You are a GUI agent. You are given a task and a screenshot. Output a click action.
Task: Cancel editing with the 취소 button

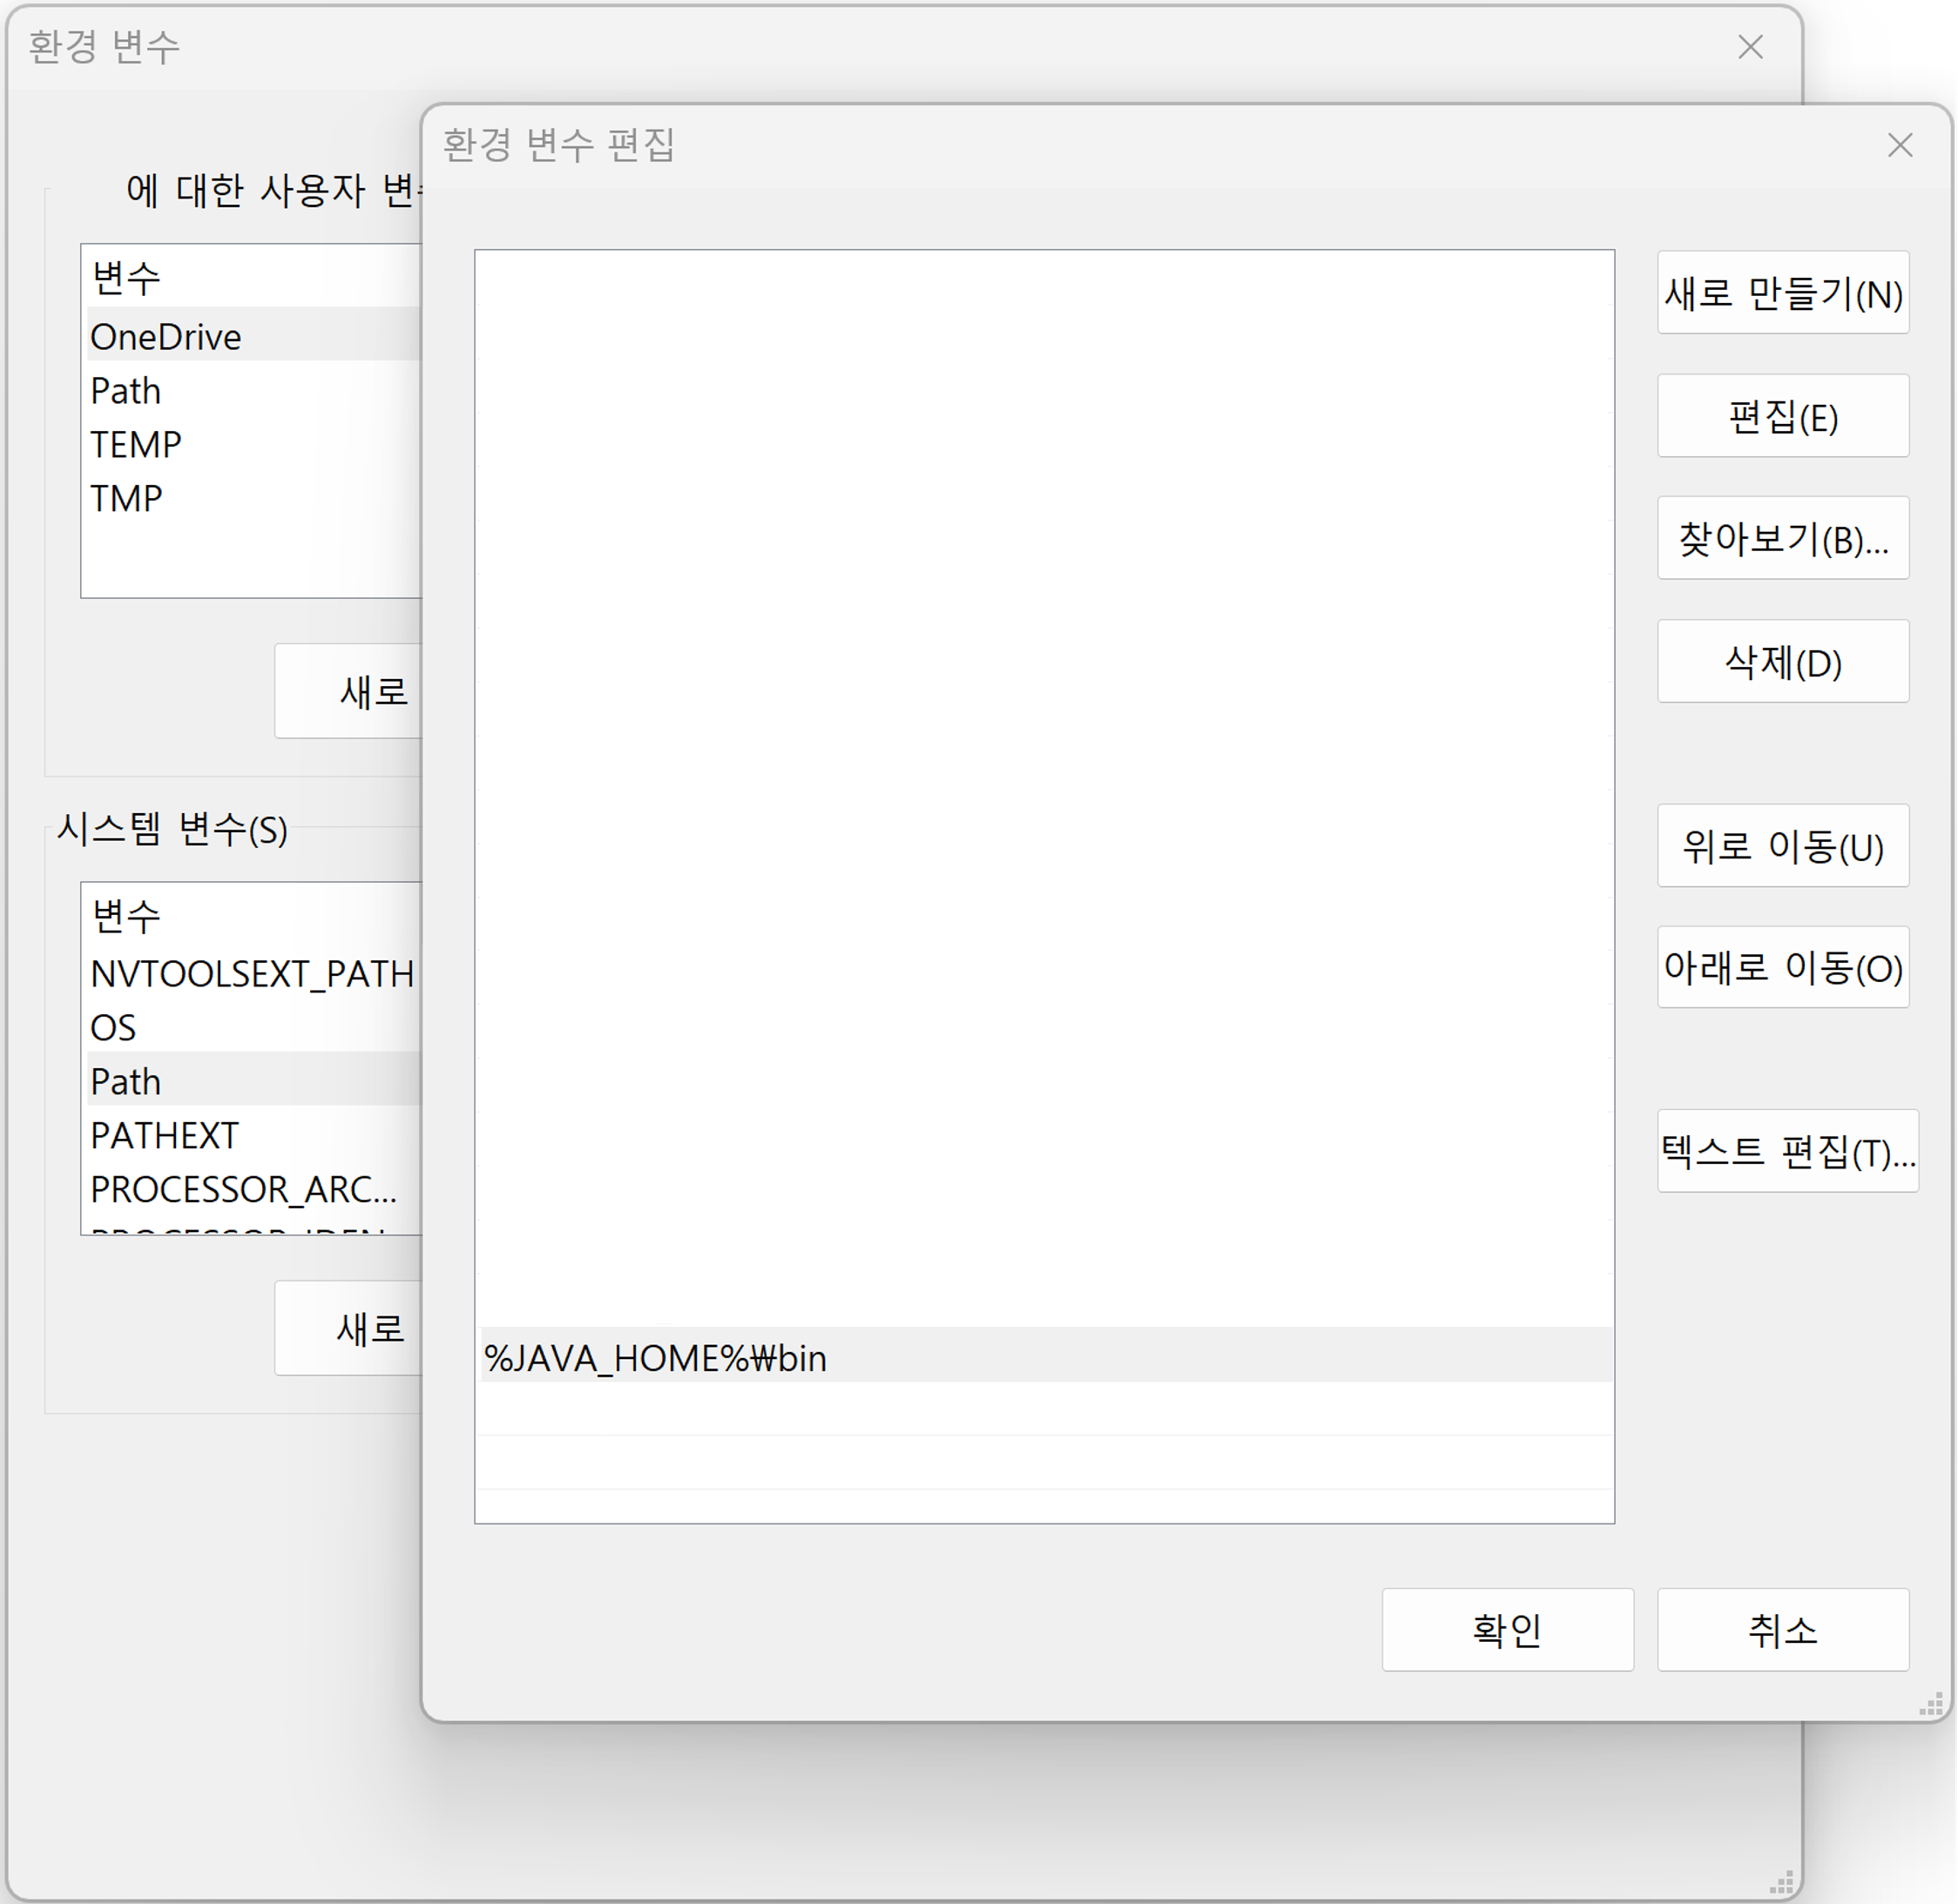click(1782, 1630)
